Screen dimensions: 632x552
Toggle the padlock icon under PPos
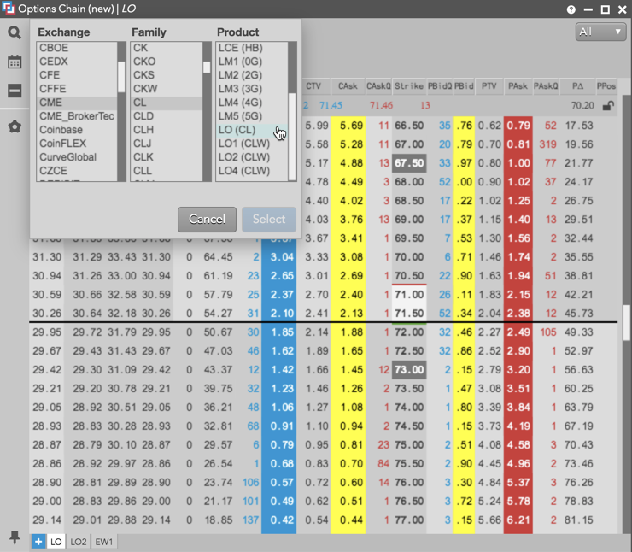607,105
